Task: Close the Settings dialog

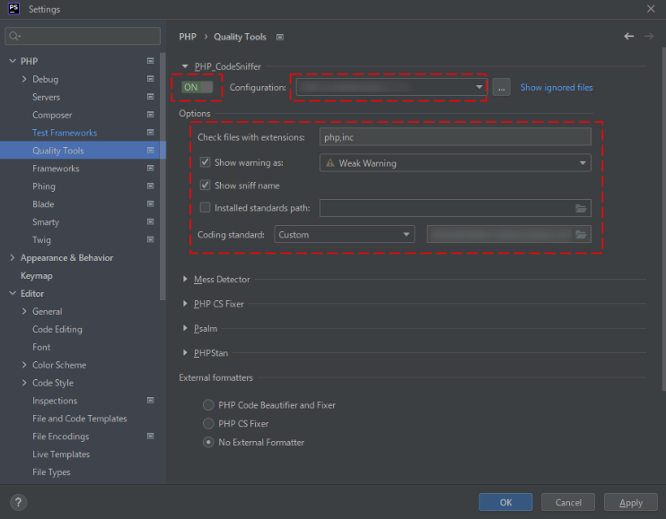Action: point(651,9)
